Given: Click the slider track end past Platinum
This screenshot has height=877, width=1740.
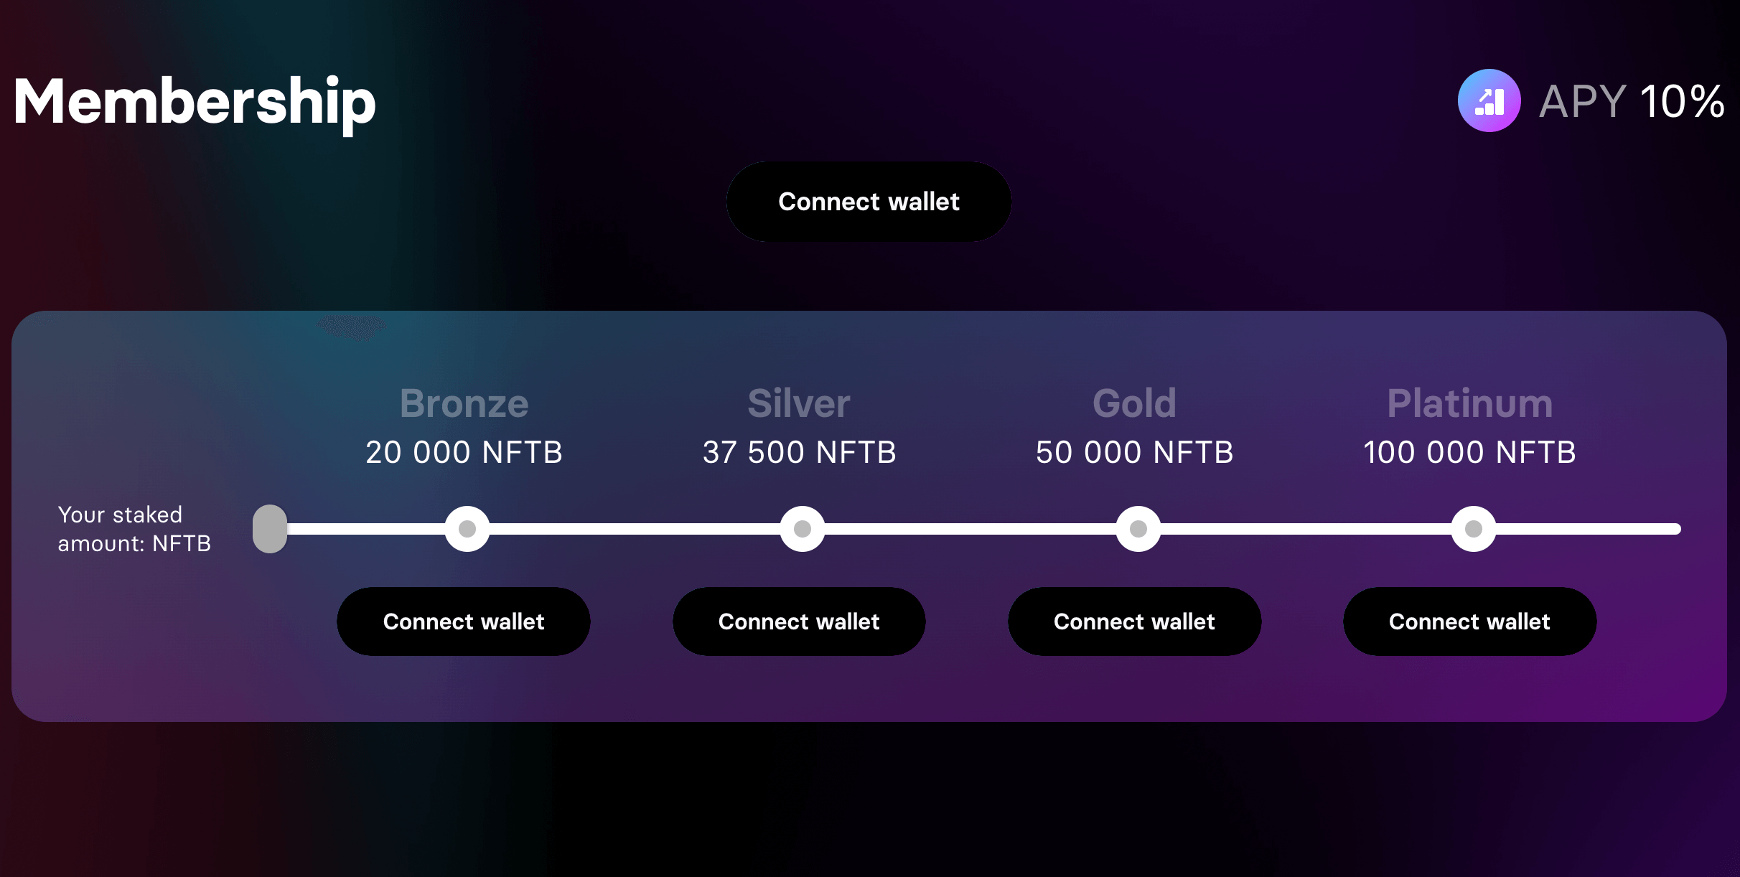Looking at the screenshot, I should [x=1589, y=529].
